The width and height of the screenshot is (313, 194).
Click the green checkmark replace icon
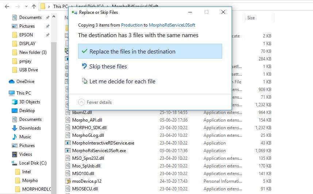[x=84, y=51]
